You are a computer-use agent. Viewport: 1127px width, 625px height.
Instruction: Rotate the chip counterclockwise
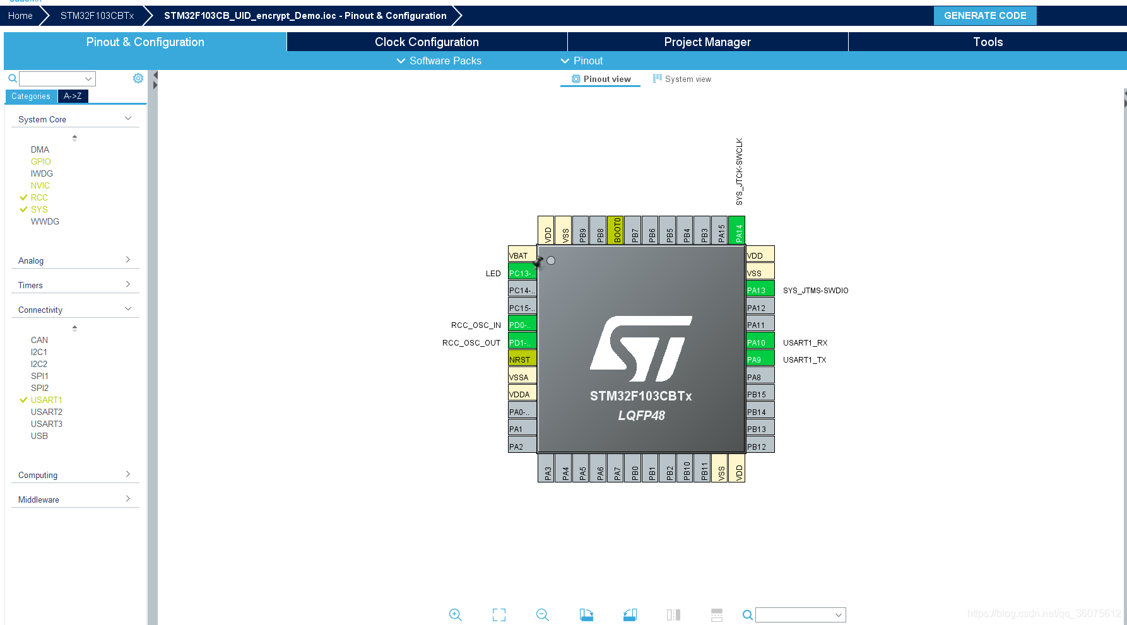[630, 614]
